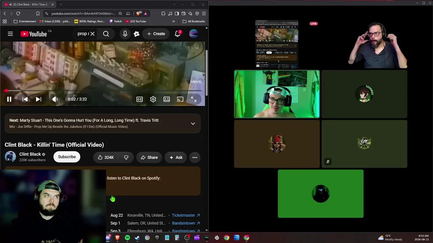Like the video with 324K likes
The width and height of the screenshot is (433, 243).
(106, 157)
